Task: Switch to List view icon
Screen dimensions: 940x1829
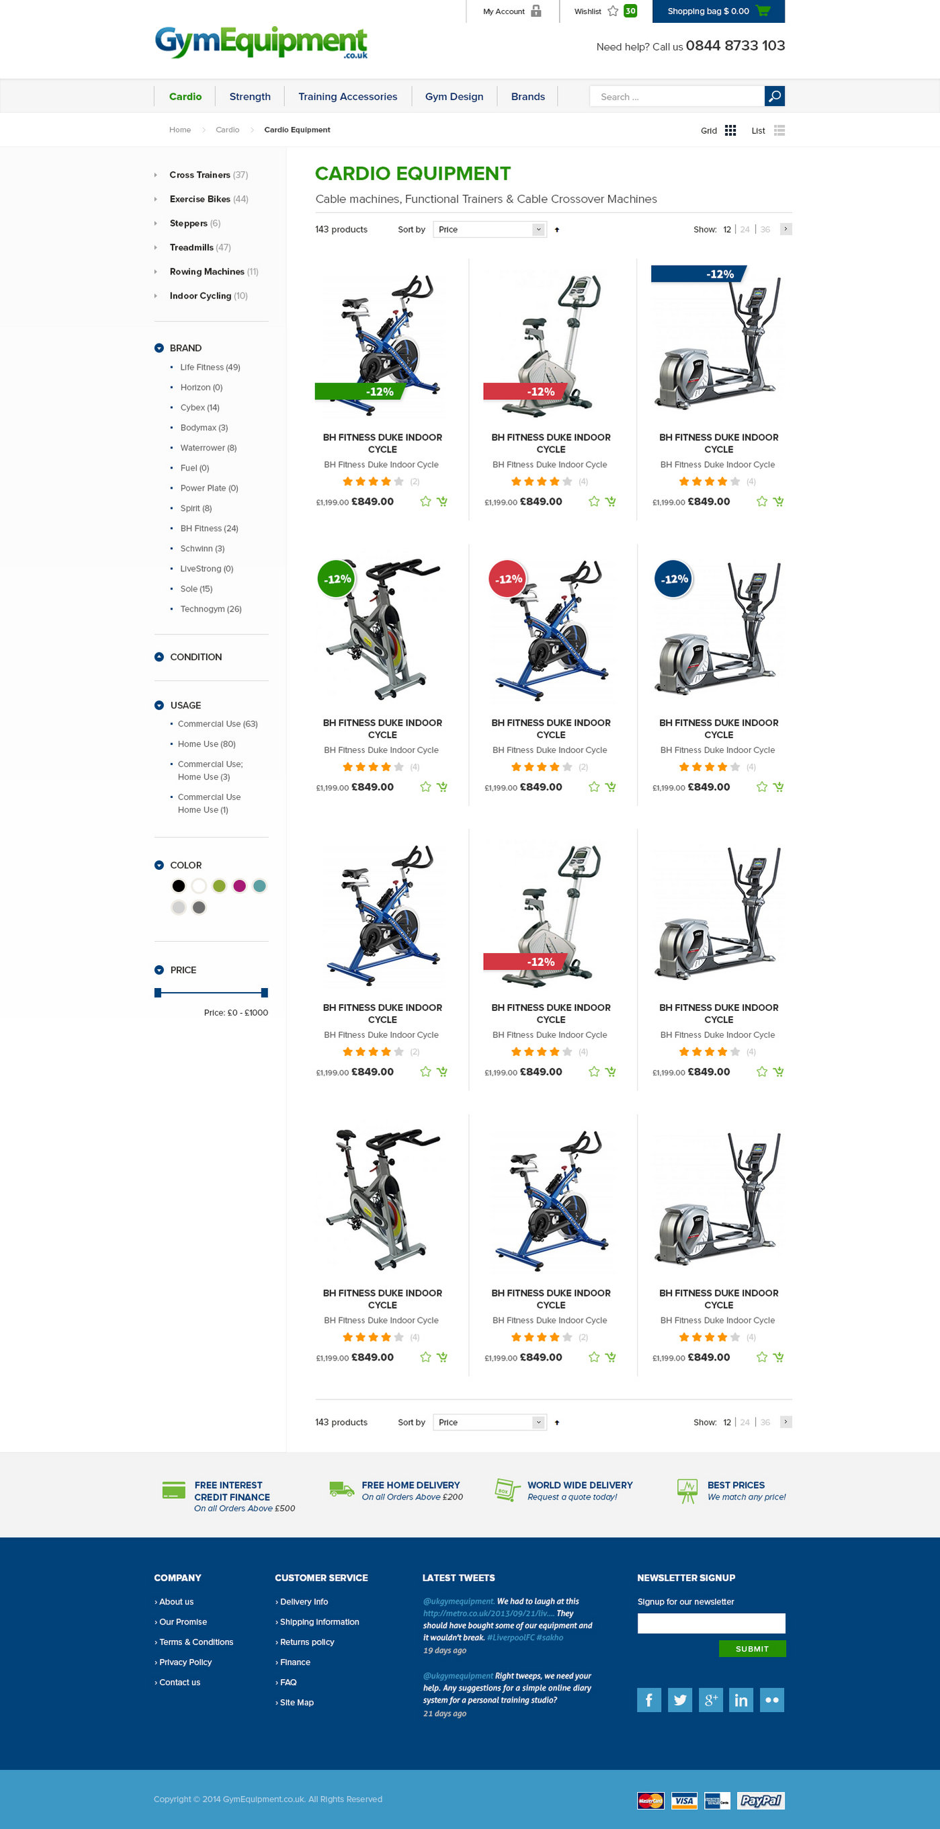Action: (x=779, y=130)
